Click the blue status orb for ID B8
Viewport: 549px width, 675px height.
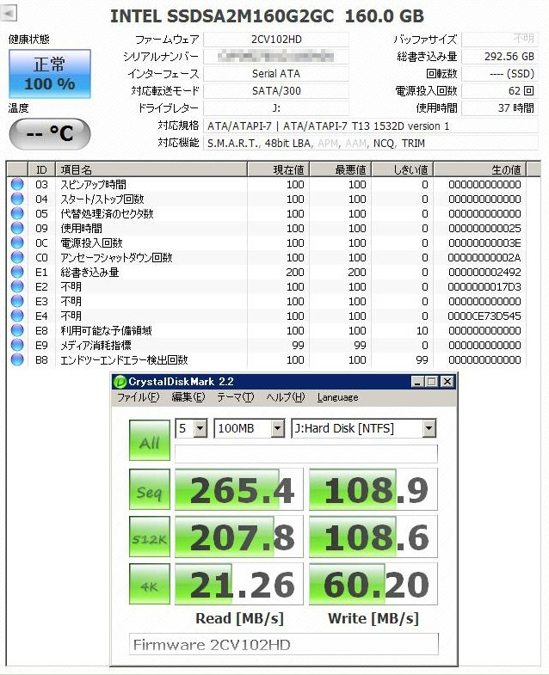point(17,360)
